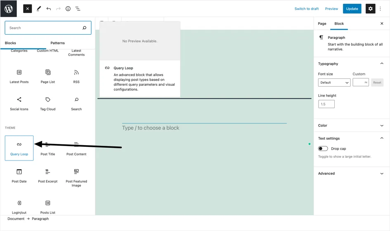Image resolution: width=390 pixels, height=231 pixels.
Task: Insert the Posts List block
Action: [x=48, y=207]
